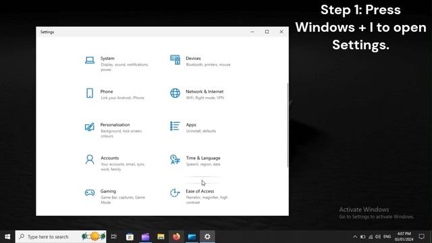Click 'Bluetooth, printers, mouse' description

pos(208,65)
